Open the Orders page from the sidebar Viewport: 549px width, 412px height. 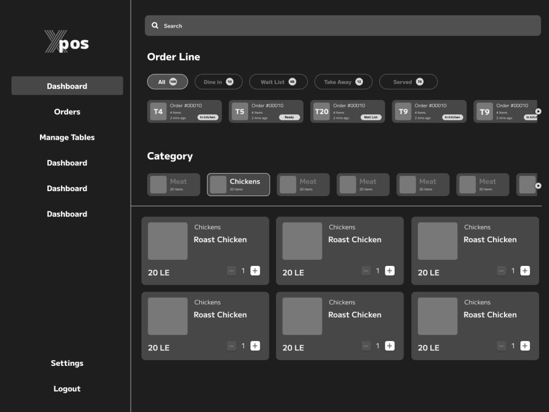[67, 112]
